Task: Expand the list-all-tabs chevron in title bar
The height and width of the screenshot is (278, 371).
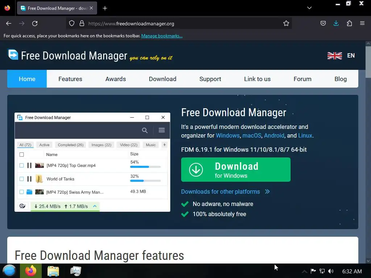Action: point(309,8)
